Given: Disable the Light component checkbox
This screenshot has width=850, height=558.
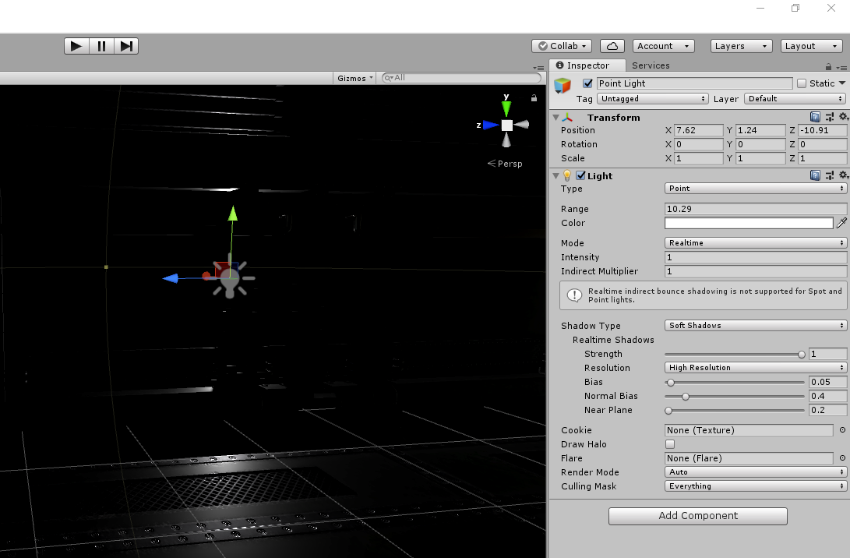Looking at the screenshot, I should (580, 175).
